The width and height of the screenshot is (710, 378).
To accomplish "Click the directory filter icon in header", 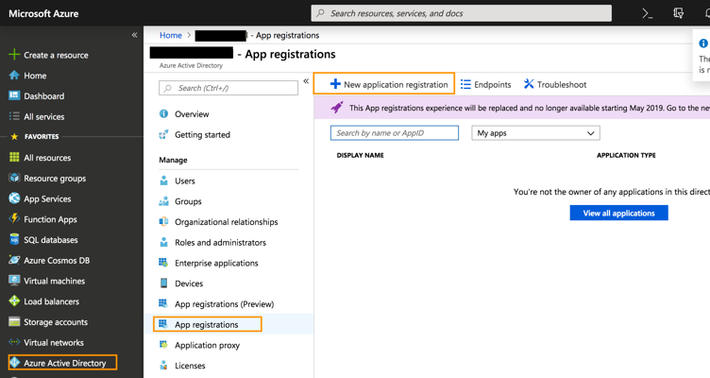I will click(x=678, y=13).
